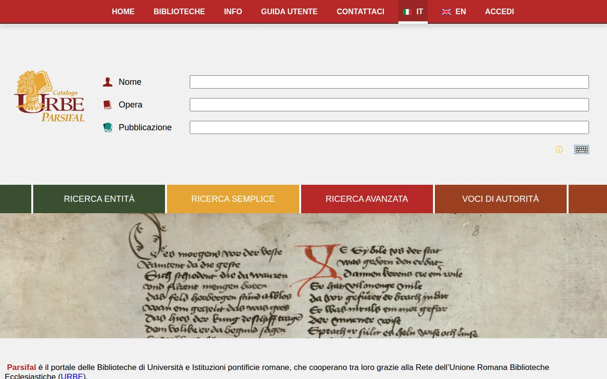This screenshot has height=379, width=607.
Task: Focus the Pubblicazione search field
Action: pos(389,127)
